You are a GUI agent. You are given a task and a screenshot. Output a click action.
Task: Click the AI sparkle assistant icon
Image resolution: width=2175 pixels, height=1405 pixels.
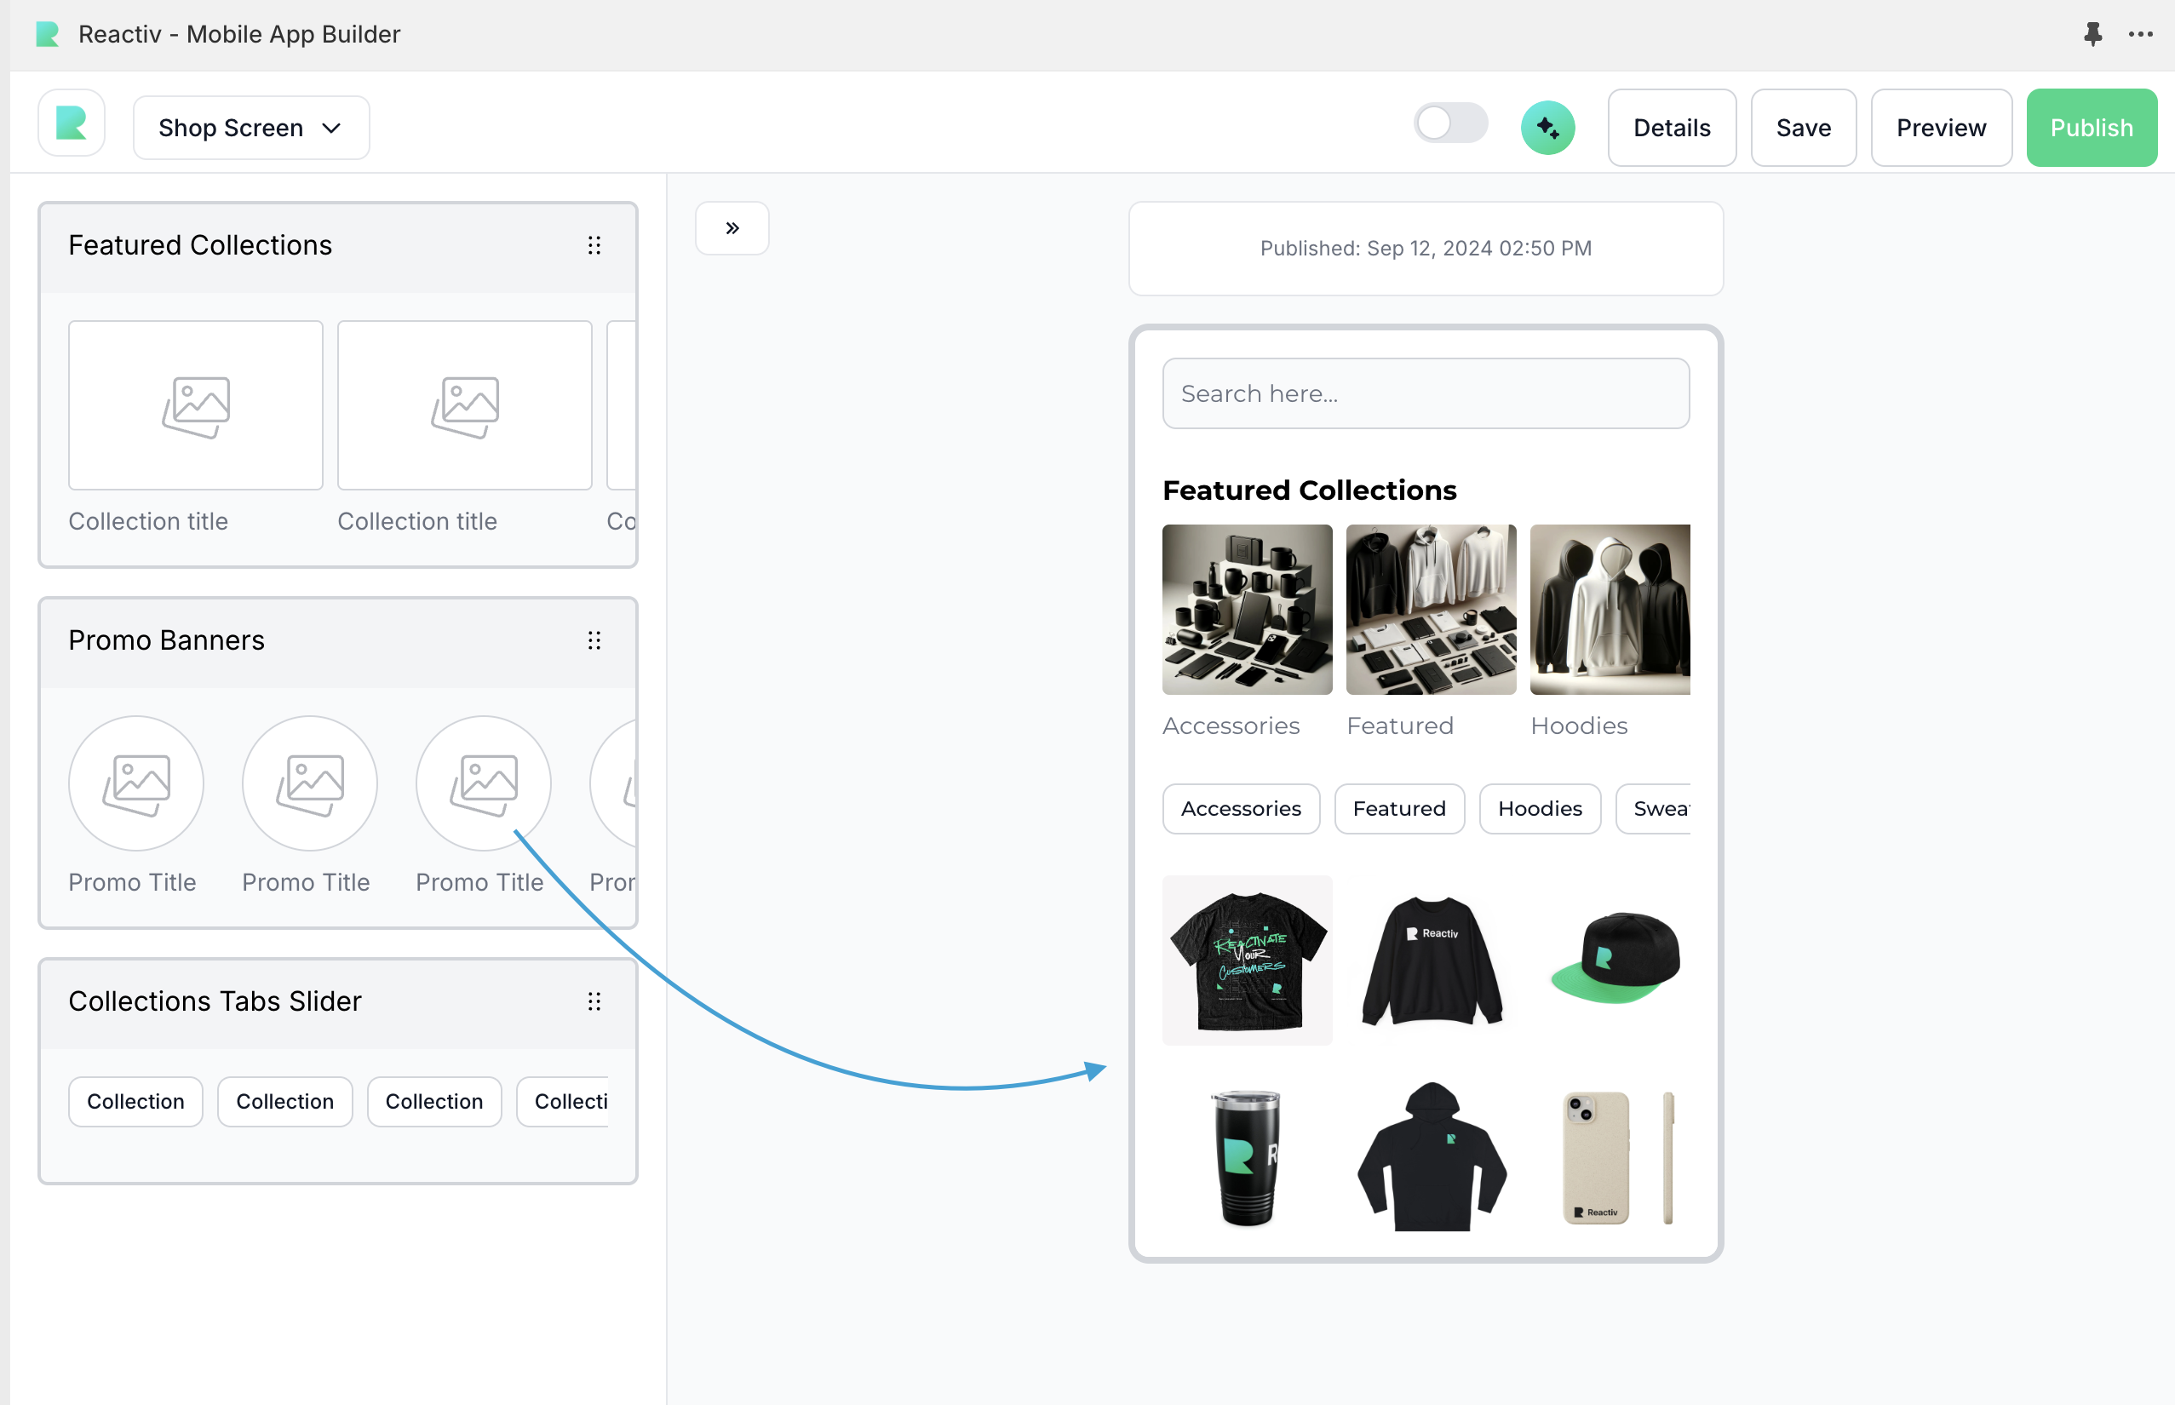(x=1547, y=128)
